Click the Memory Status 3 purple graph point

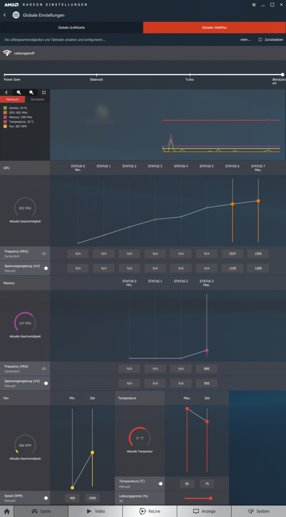click(206, 350)
